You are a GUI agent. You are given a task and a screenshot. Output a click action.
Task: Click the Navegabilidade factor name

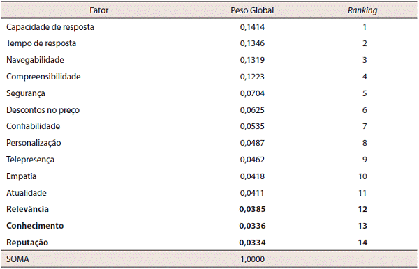tap(36, 60)
